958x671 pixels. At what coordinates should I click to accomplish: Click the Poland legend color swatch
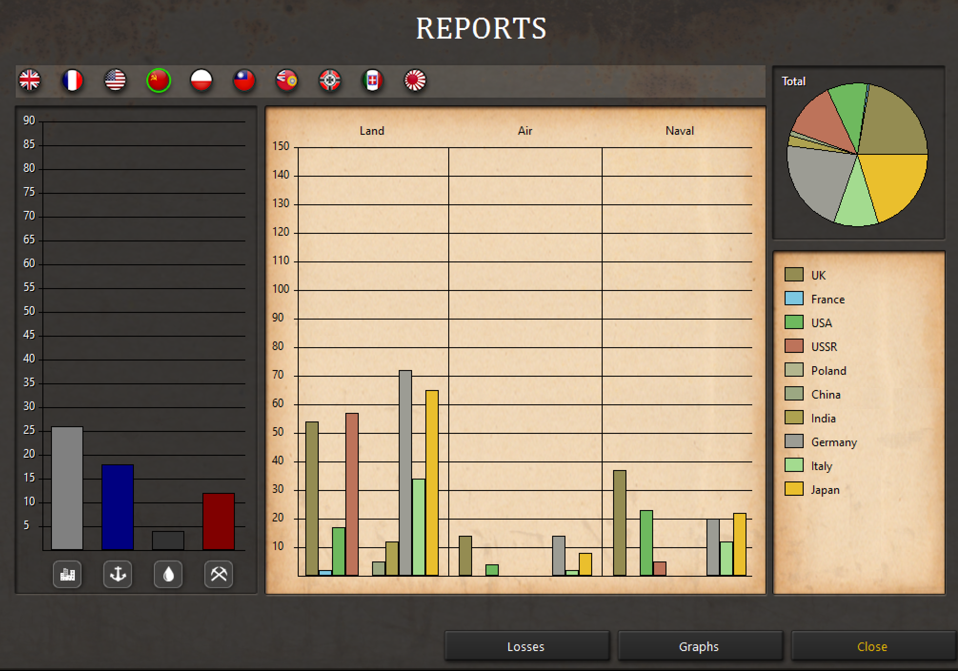pos(794,370)
